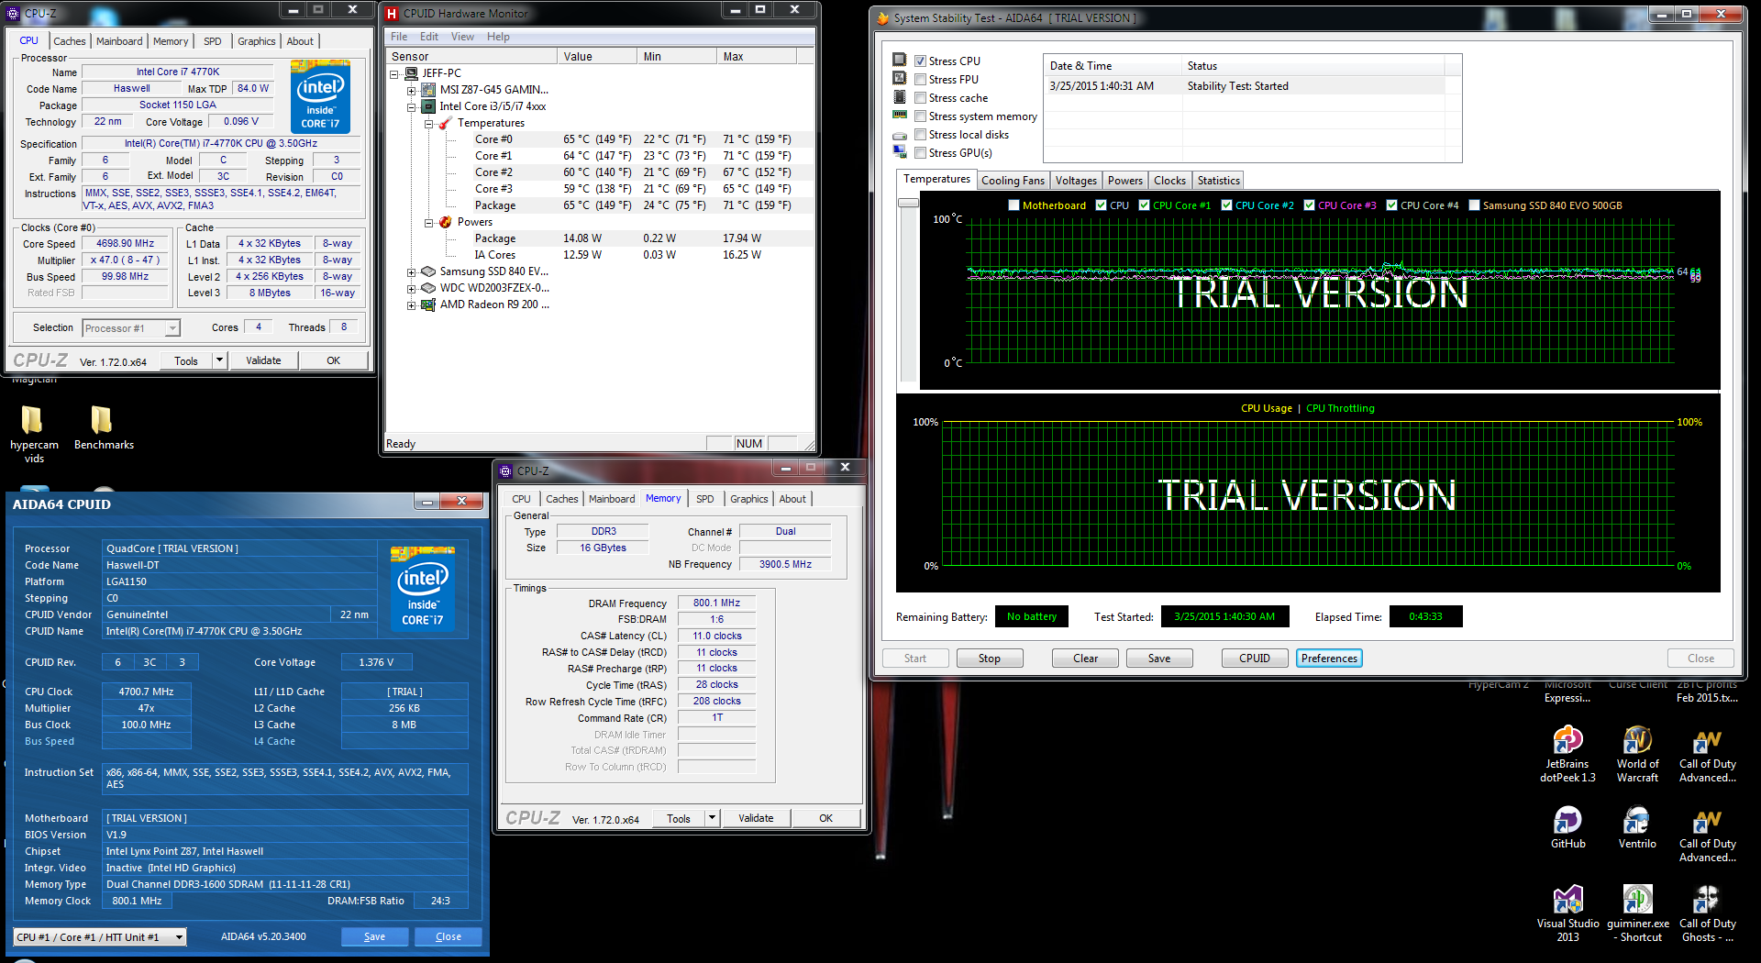Open the File menu in HWMonitor
1761x963 pixels.
click(x=399, y=37)
